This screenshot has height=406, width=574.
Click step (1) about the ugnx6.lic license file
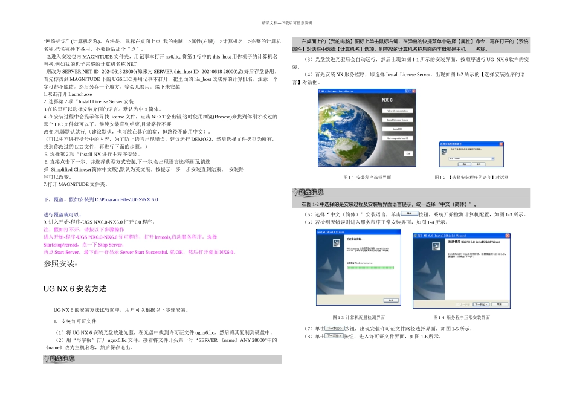[x=164, y=332]
